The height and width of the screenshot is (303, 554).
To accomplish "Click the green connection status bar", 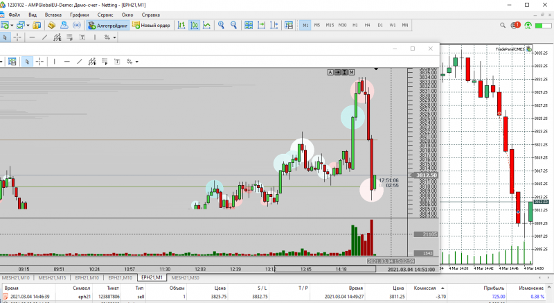I will pos(543,26).
